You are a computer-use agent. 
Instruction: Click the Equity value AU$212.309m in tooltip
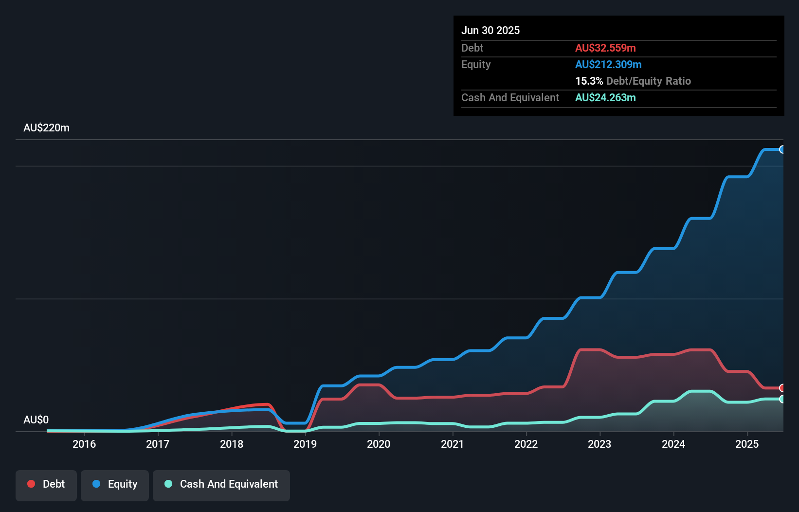click(x=608, y=64)
